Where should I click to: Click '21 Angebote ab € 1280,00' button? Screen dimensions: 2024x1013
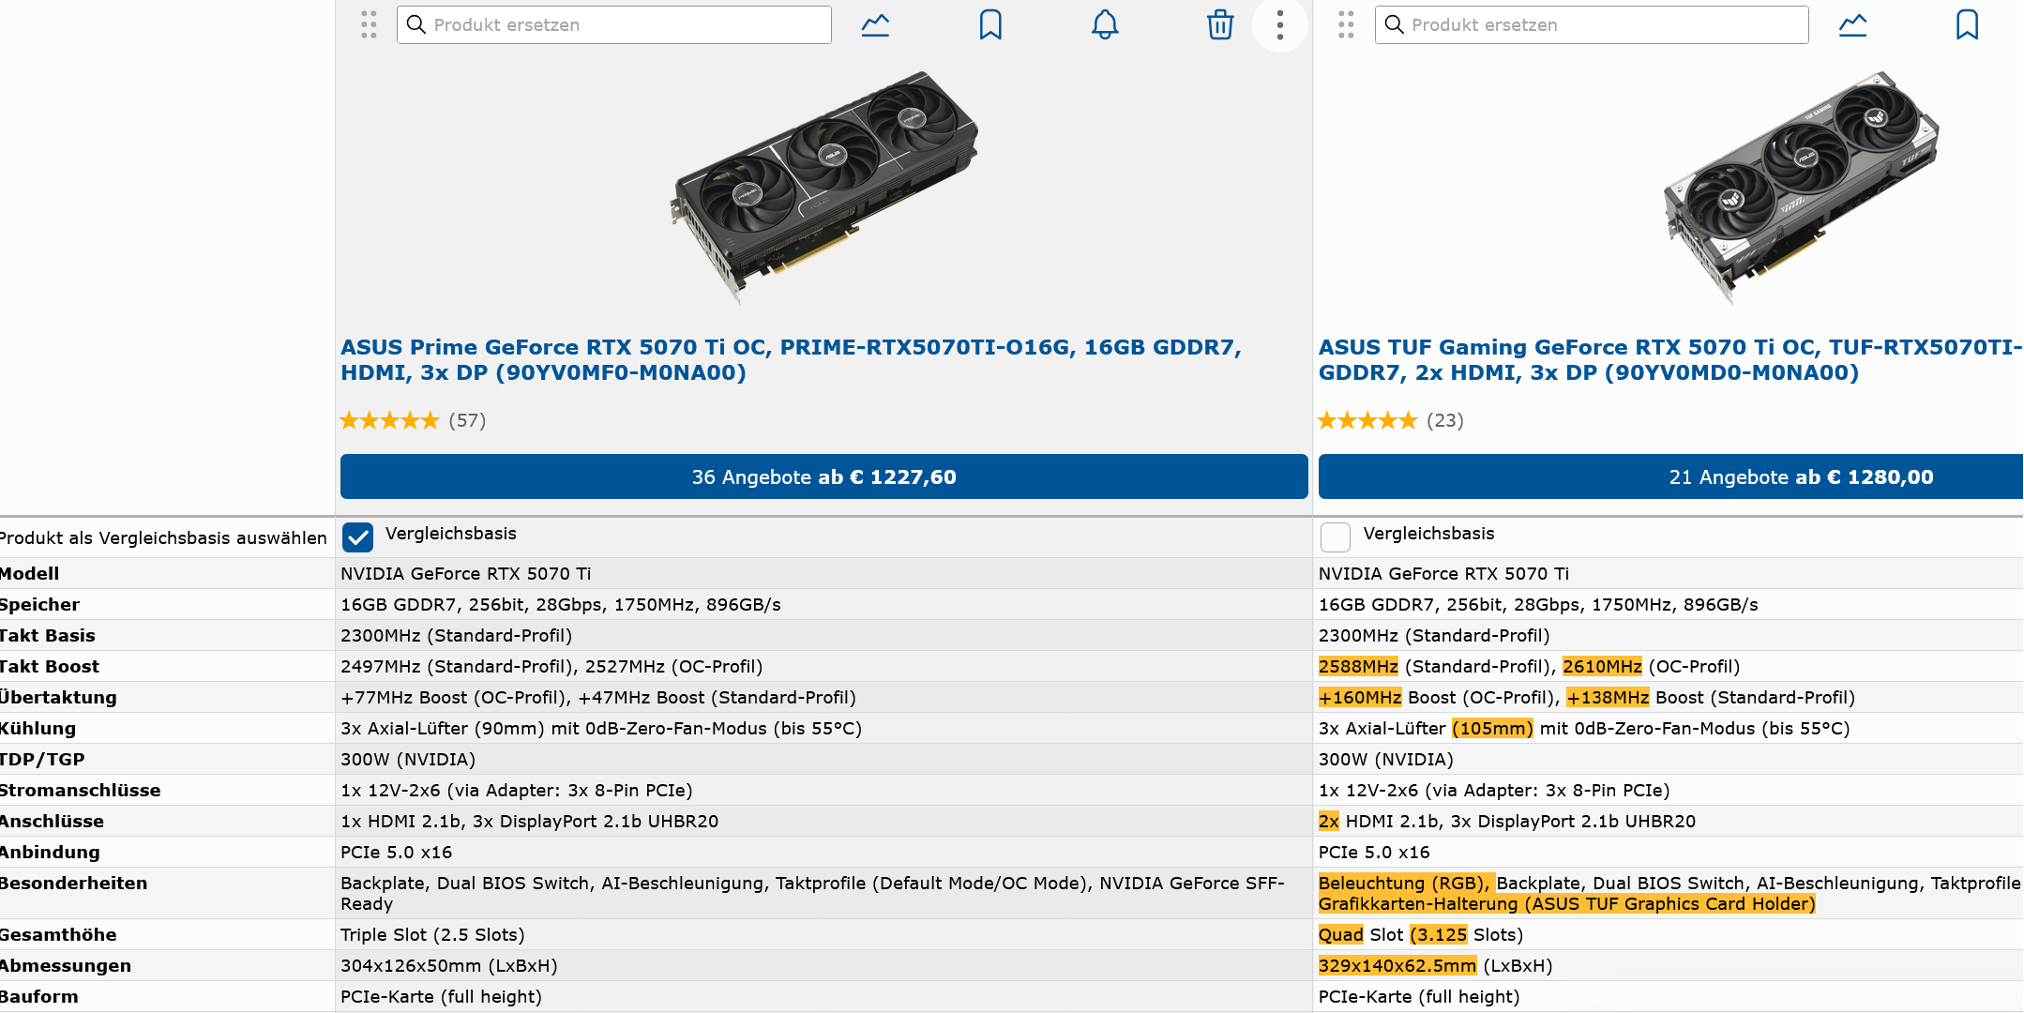[1670, 476]
